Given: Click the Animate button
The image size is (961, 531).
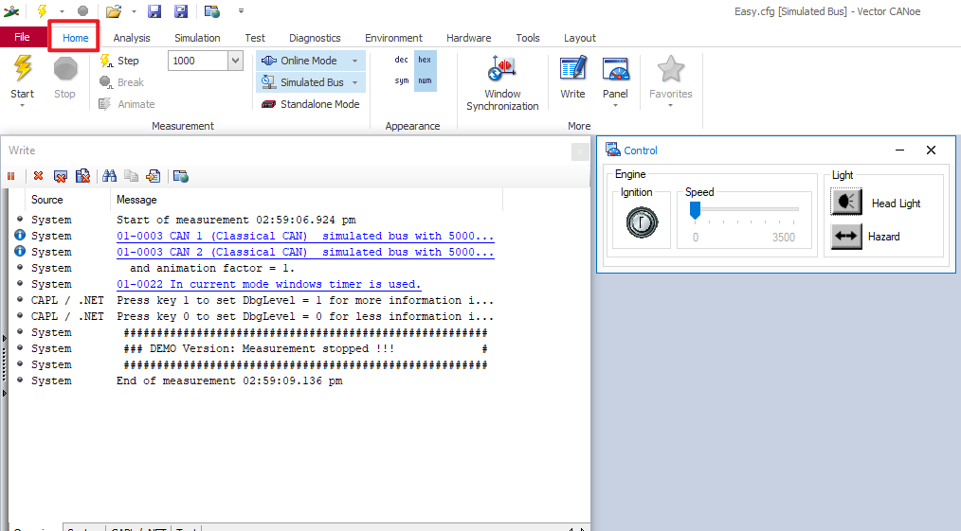Looking at the screenshot, I should click(x=127, y=104).
